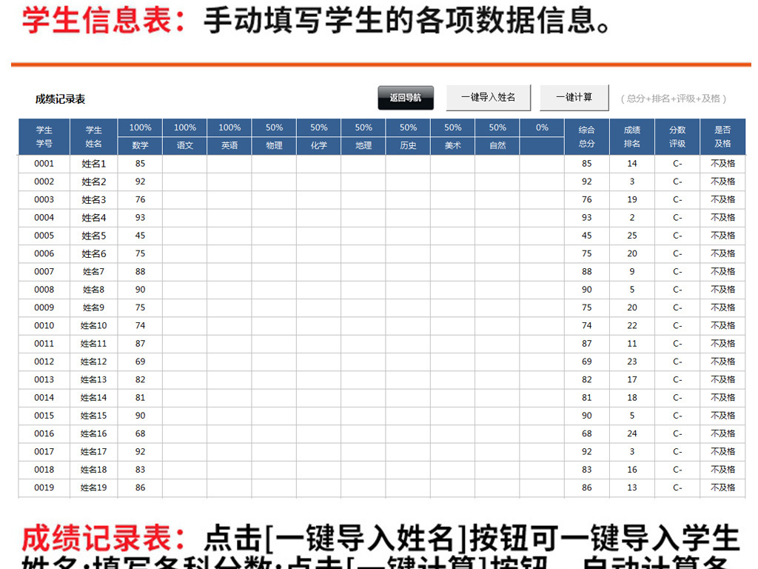Image resolution: width=758 pixels, height=569 pixels.
Task: Select the 综合总分 column header
Action: pos(586,136)
